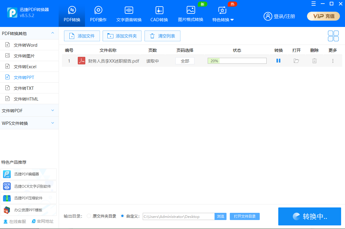Open more options for the file row
345x229 pixels.
(x=332, y=61)
